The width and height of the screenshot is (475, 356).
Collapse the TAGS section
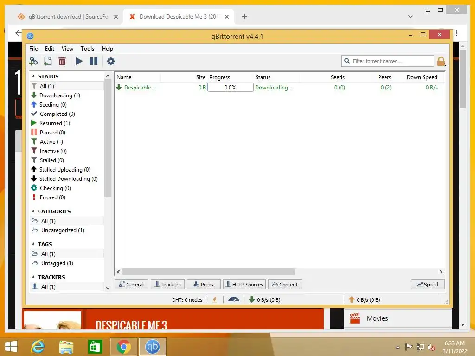coord(33,244)
